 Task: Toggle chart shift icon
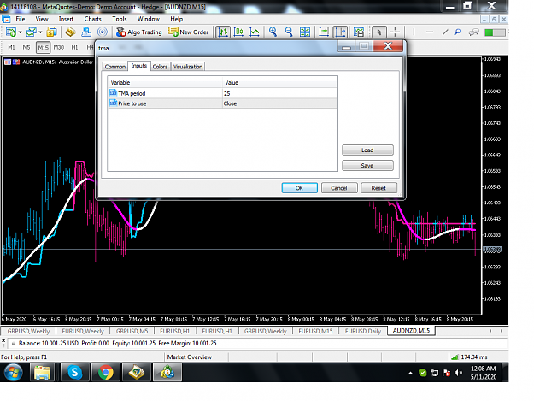[340, 32]
